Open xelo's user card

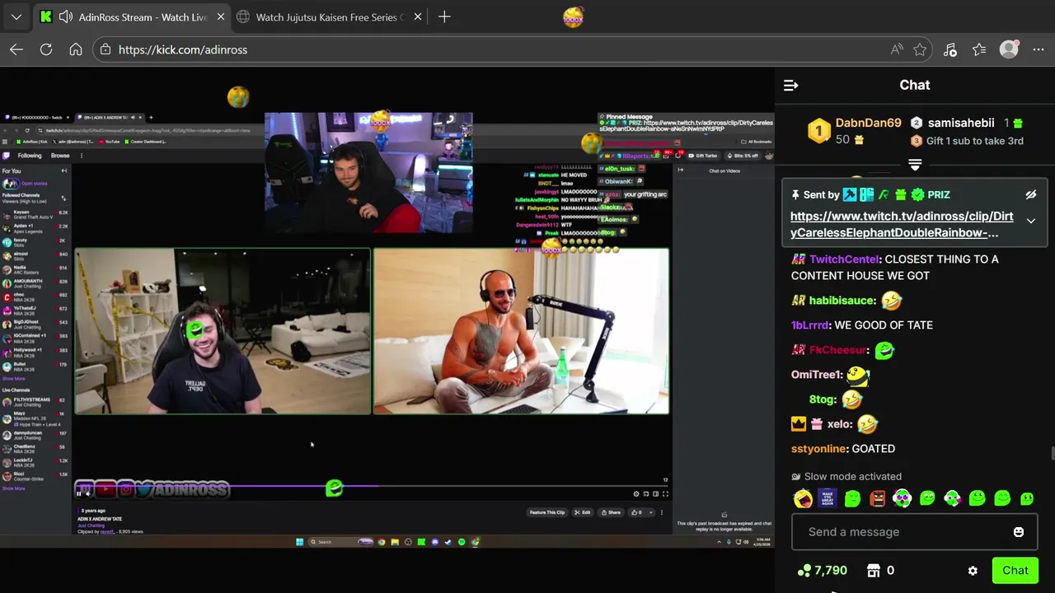pyautogui.click(x=839, y=424)
